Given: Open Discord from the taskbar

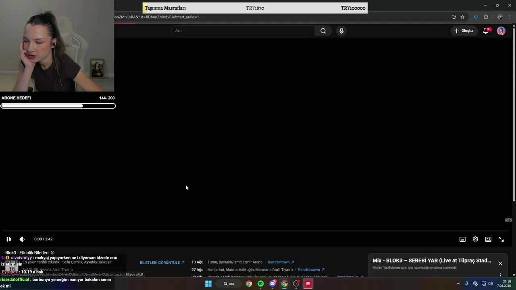Looking at the screenshot, I should pyautogui.click(x=273, y=284).
